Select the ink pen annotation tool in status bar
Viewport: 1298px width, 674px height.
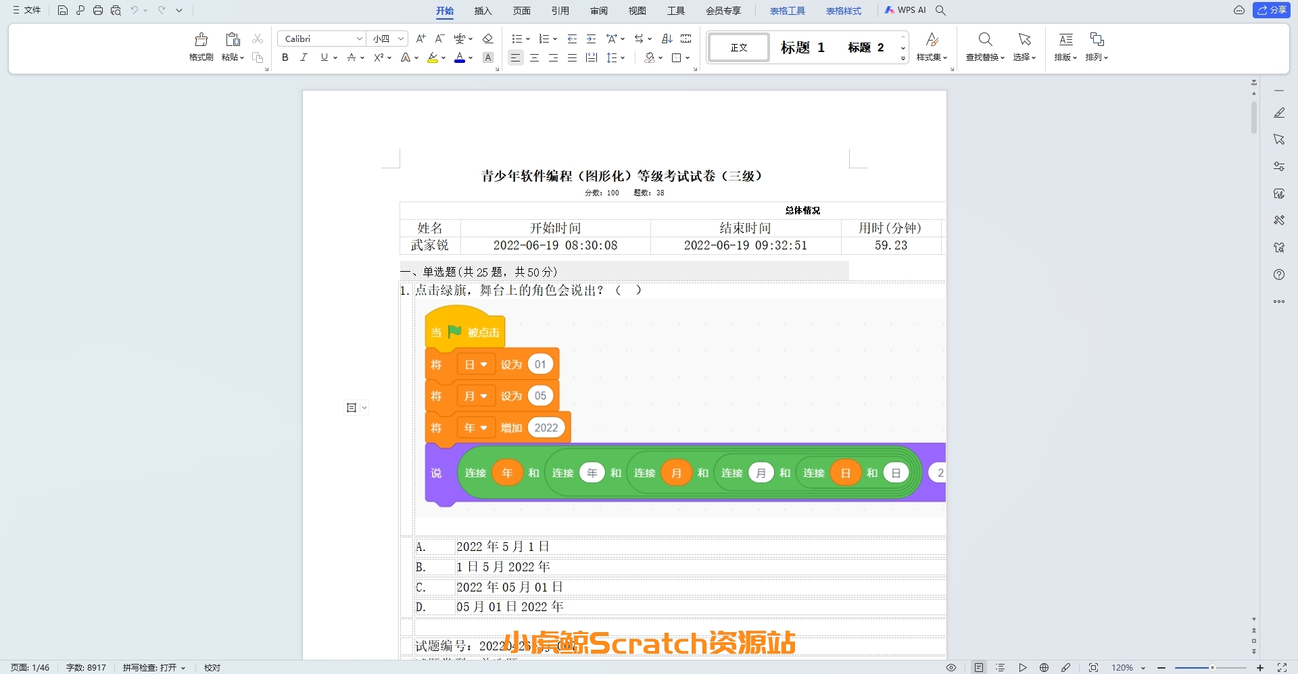click(1065, 667)
